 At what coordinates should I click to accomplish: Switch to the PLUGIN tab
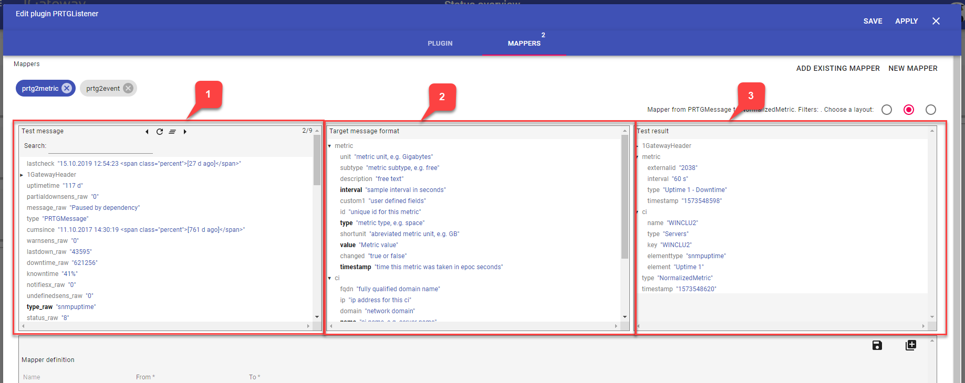coord(440,44)
